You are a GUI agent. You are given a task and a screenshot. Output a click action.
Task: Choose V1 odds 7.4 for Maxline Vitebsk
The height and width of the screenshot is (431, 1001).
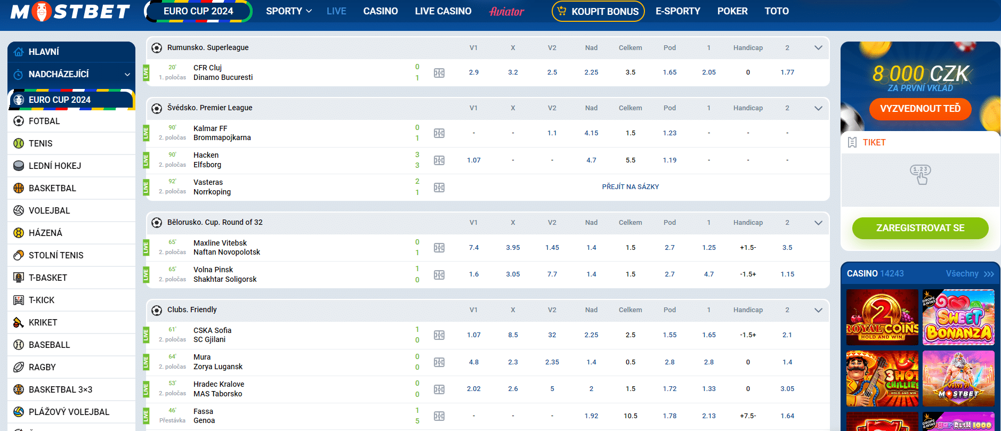[x=474, y=248]
